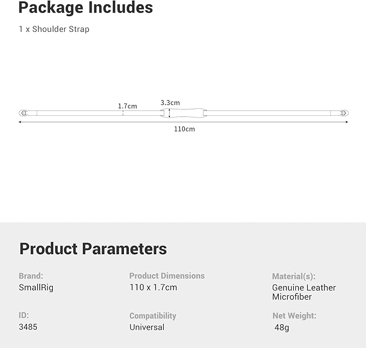Select the '1 x Shoulder Strap' text
Screen dimensions: 366x348
click(x=54, y=29)
